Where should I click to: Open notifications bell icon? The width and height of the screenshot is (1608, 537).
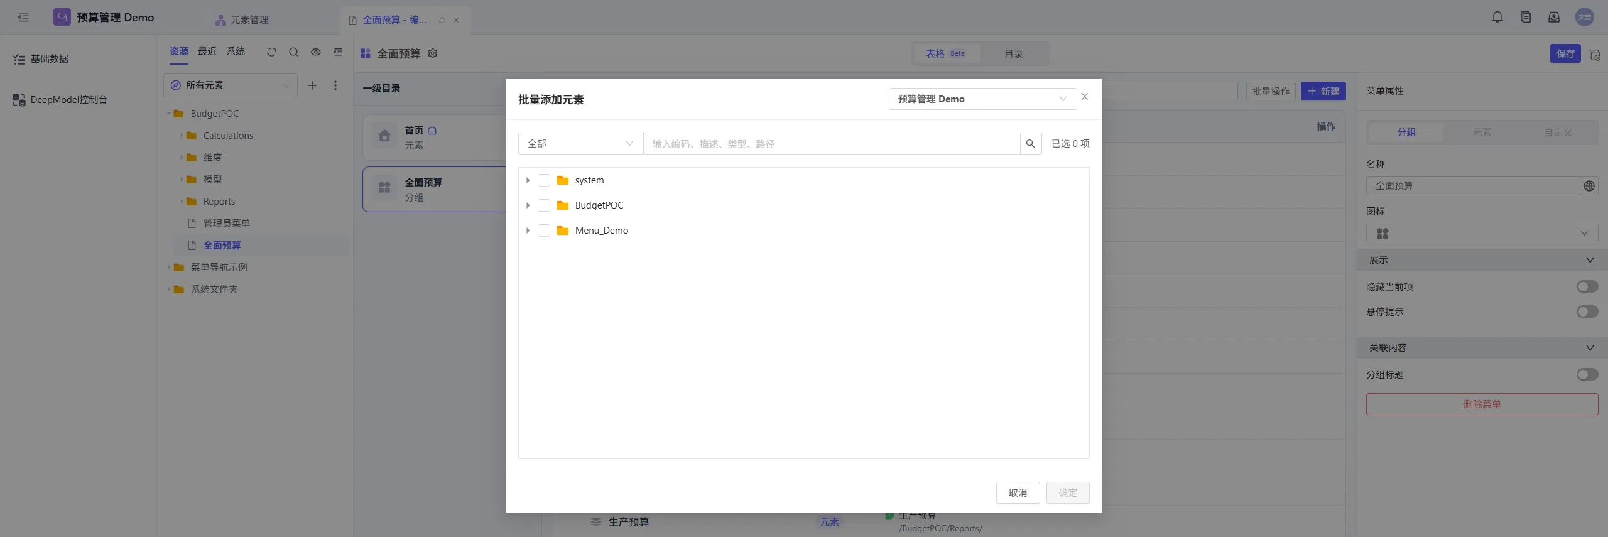(x=1497, y=17)
